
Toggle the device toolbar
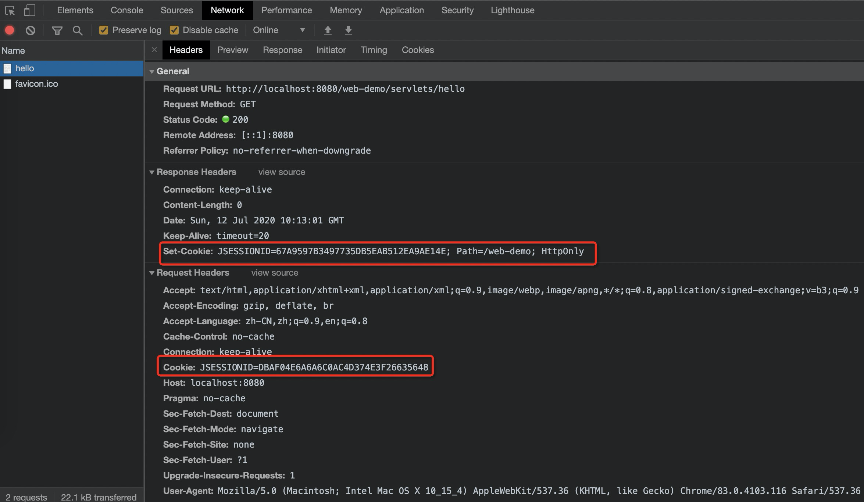coord(29,10)
